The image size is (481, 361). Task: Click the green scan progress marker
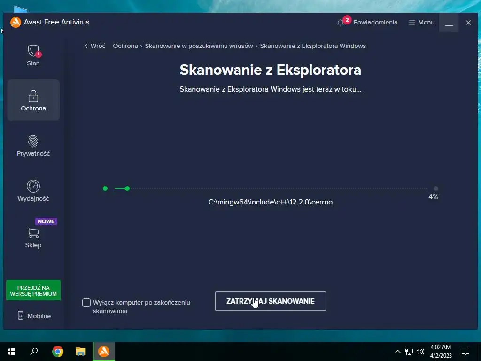[127, 188]
